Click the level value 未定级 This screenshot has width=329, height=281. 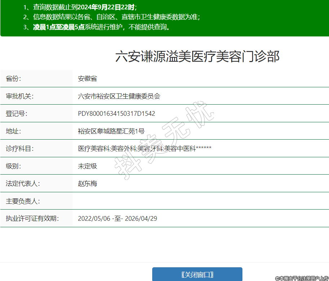coord(87,166)
